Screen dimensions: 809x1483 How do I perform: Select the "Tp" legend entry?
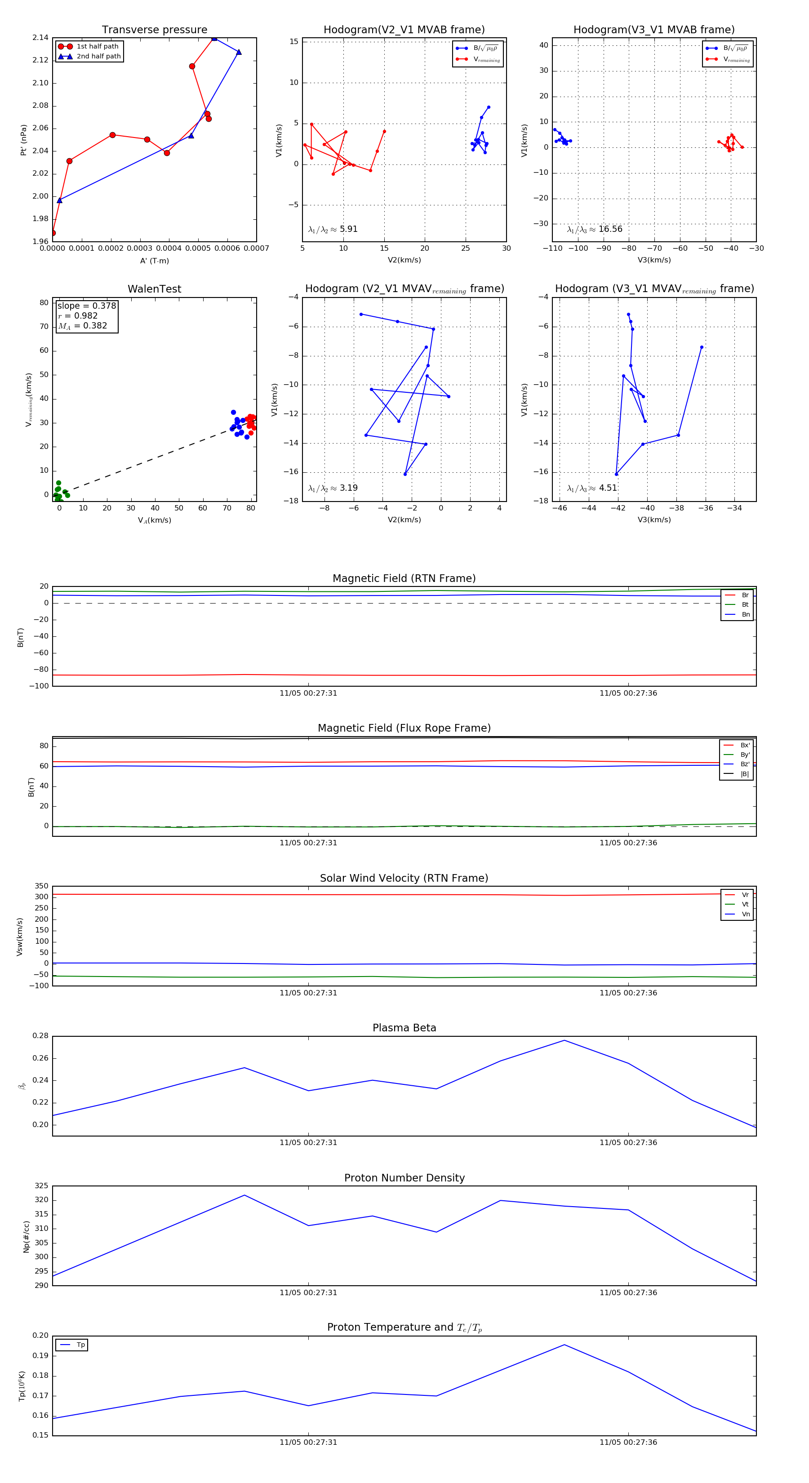(72, 1345)
